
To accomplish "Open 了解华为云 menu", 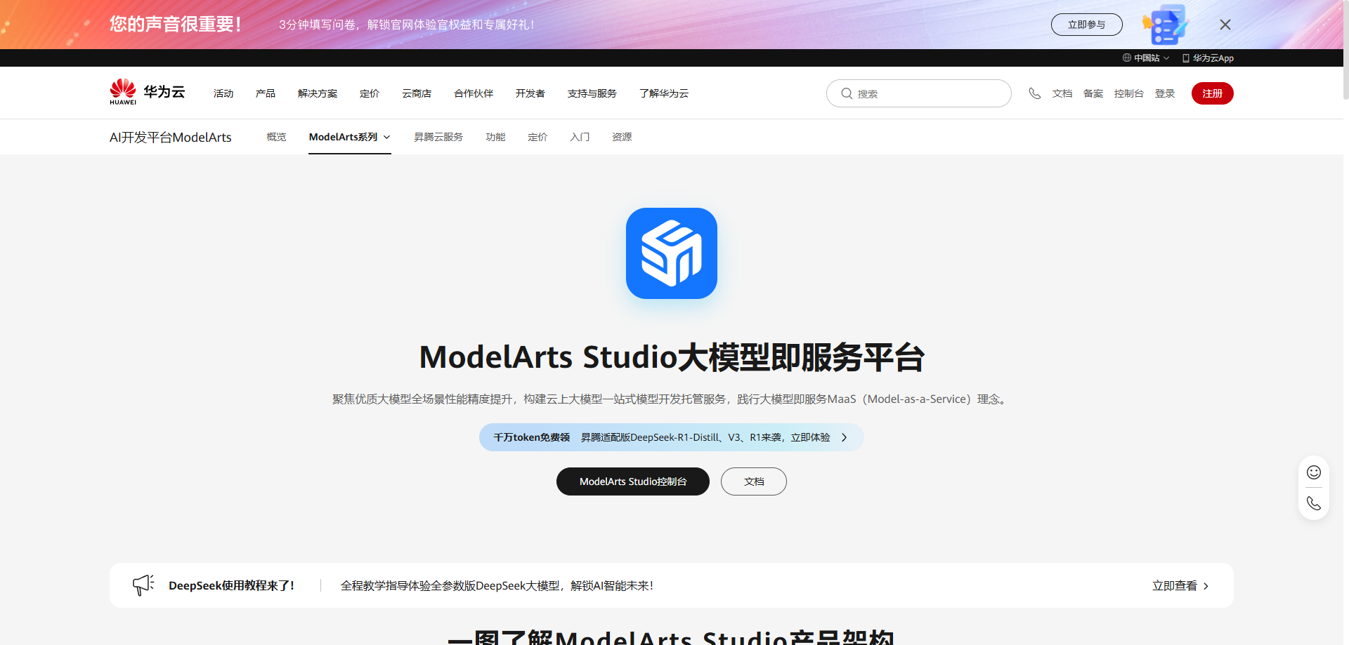I will pos(664,93).
